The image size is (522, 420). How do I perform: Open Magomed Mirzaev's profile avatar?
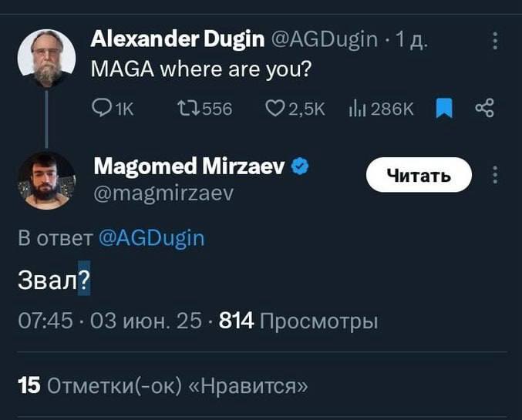click(x=47, y=182)
